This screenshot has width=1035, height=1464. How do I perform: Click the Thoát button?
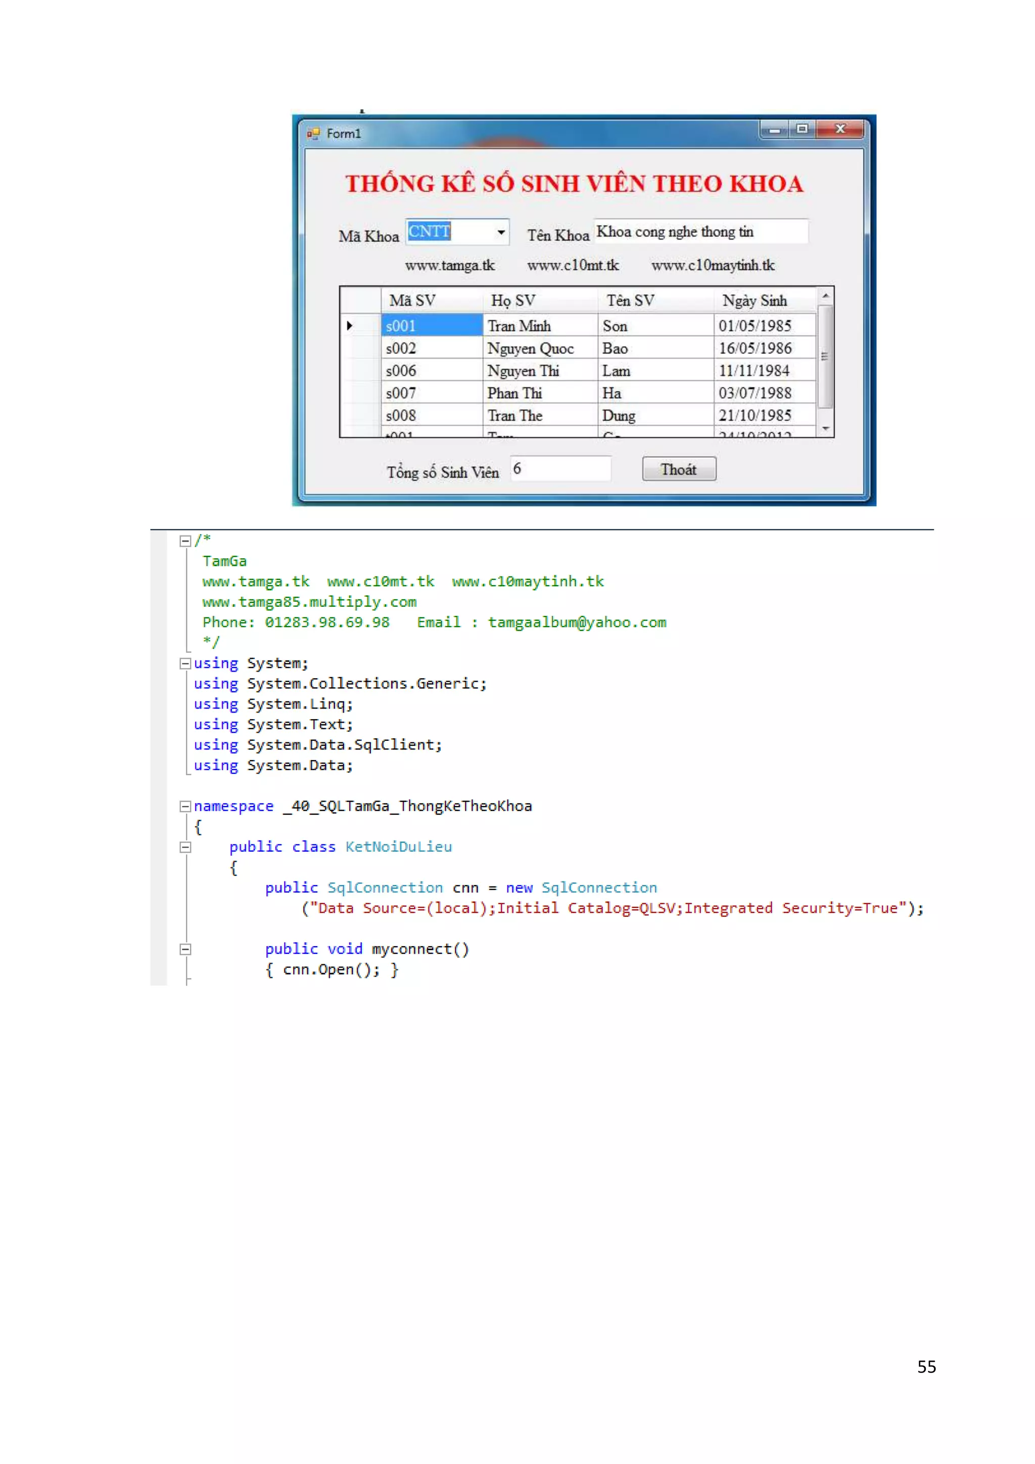point(679,469)
